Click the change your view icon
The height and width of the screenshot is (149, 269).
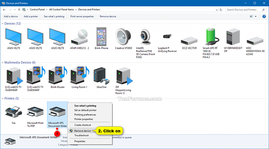[251, 16]
